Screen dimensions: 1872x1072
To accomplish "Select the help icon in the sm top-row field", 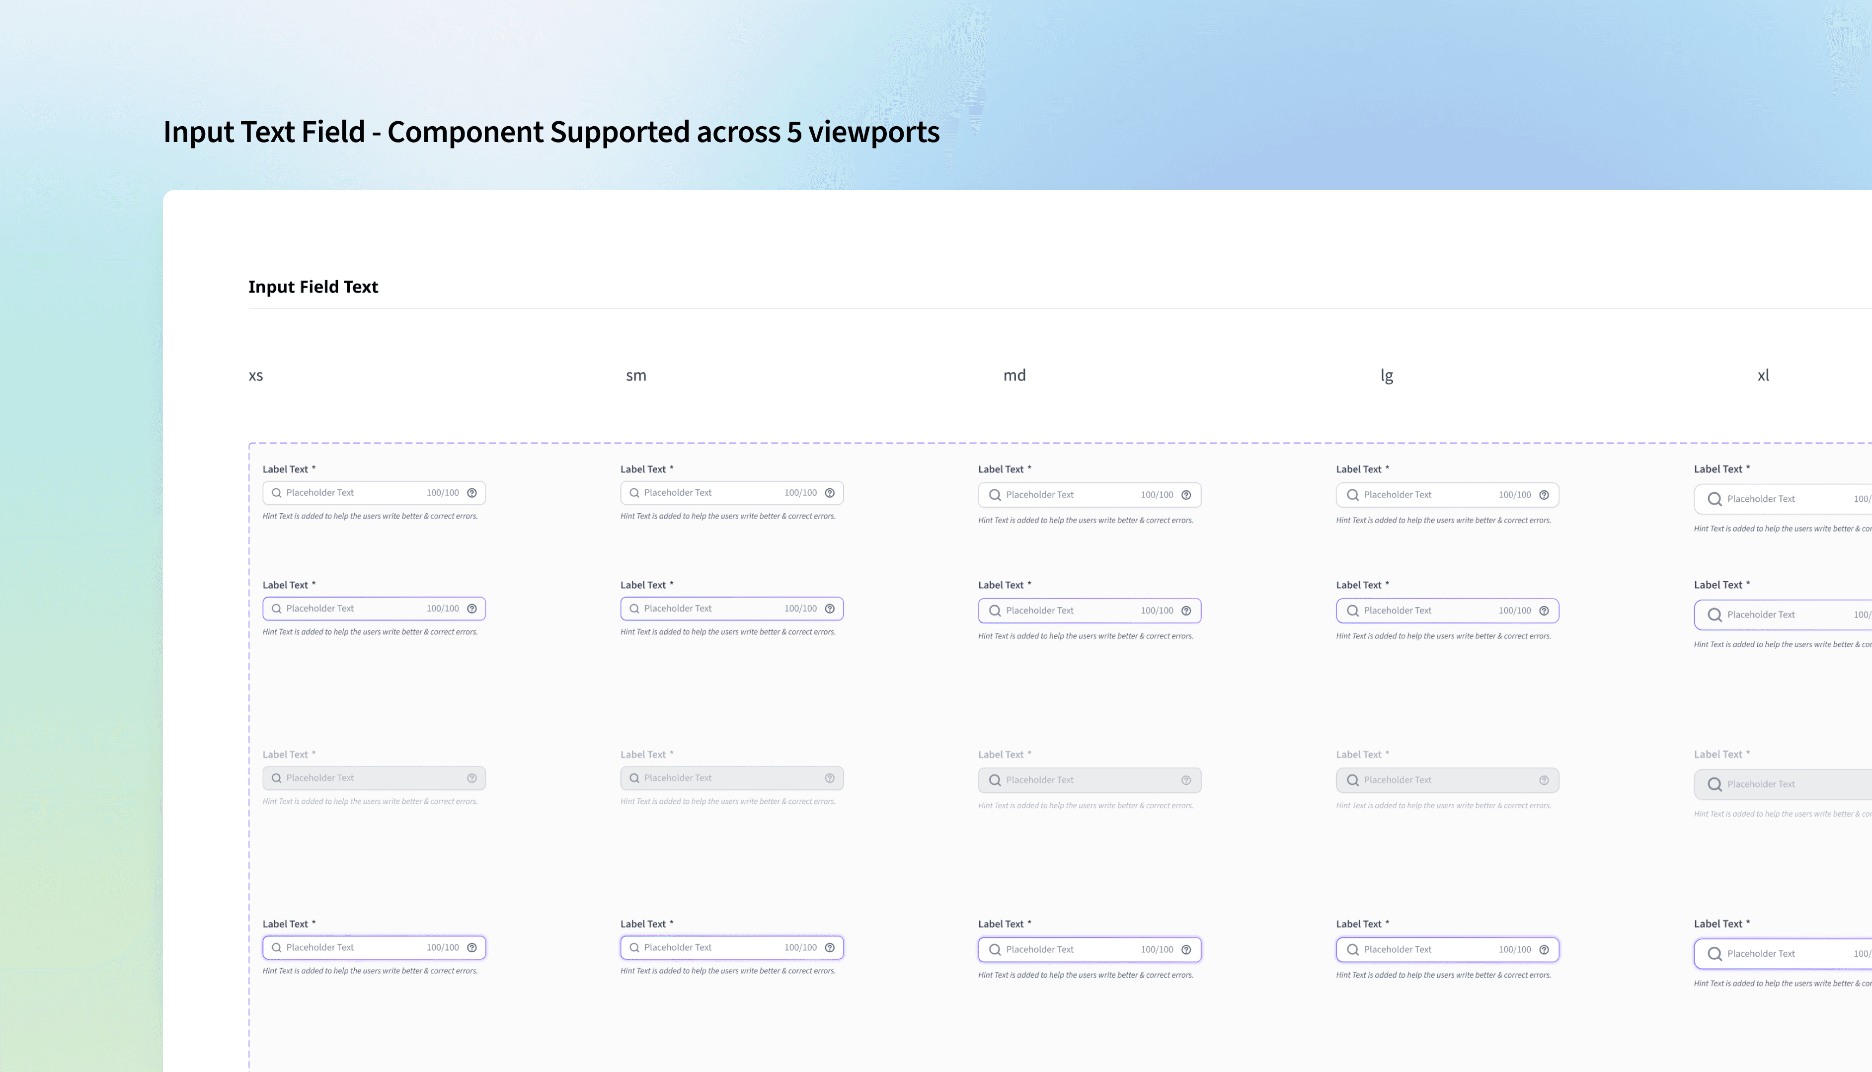I will (830, 493).
